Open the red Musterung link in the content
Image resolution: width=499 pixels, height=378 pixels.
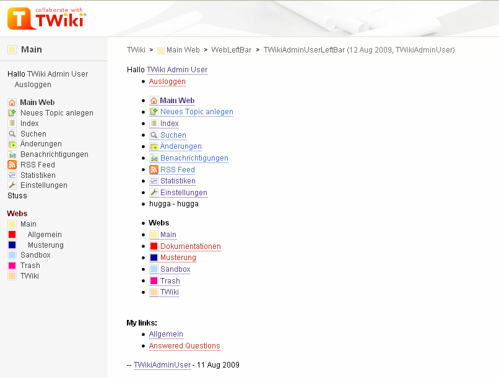click(178, 258)
